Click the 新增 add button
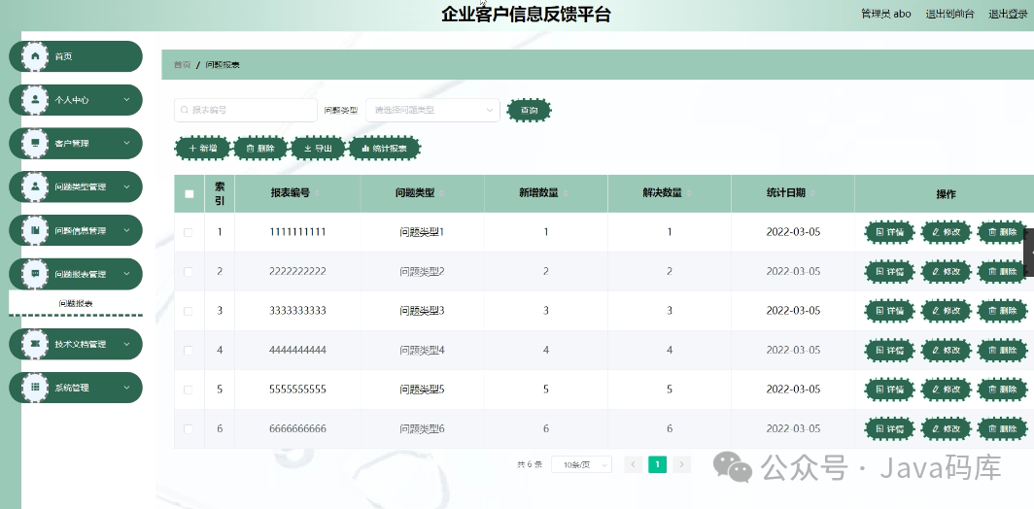1034x509 pixels. [202, 149]
